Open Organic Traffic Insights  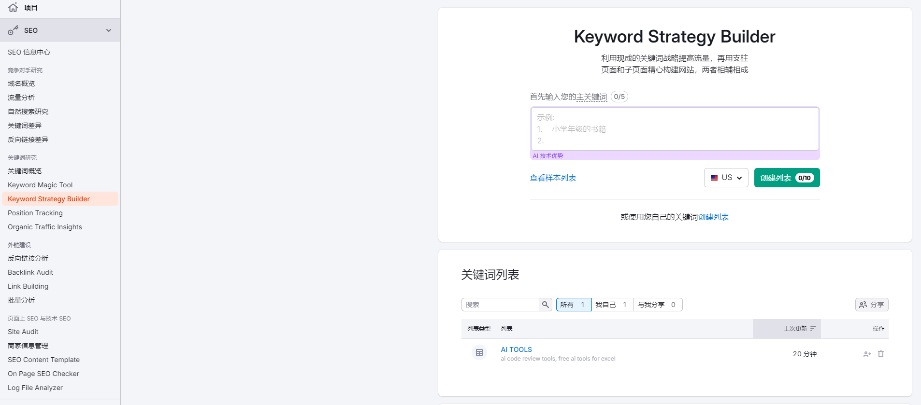tap(45, 227)
